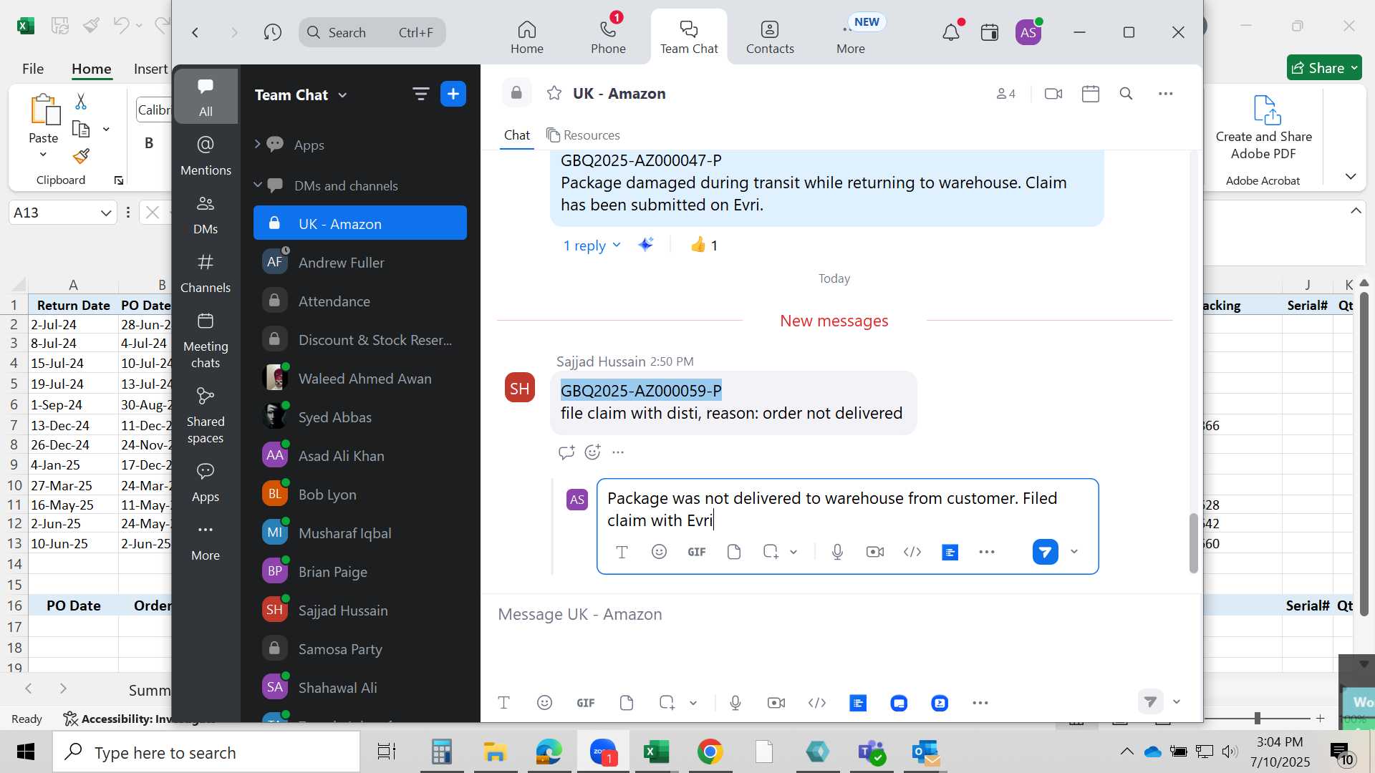Open Meeting chats in the left sidebar
The image size is (1375, 773).
coord(206,341)
